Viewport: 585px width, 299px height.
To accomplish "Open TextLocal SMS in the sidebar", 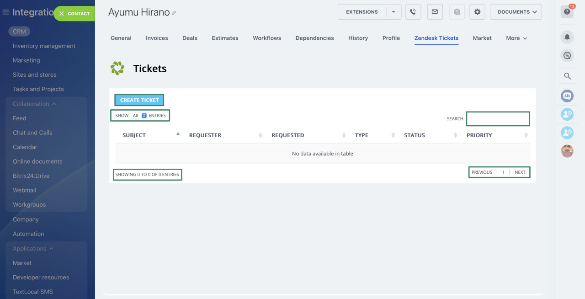I will (x=33, y=292).
